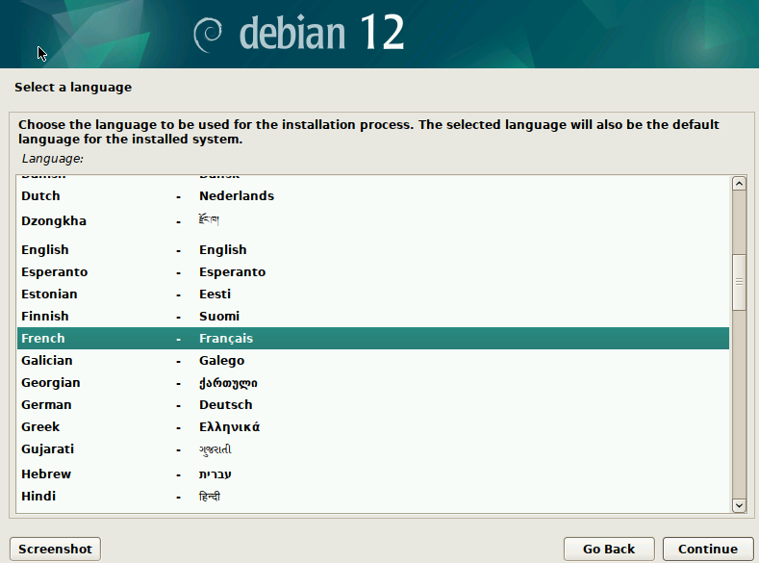Select the Hindi language row
The height and width of the screenshot is (563, 759).
373,497
